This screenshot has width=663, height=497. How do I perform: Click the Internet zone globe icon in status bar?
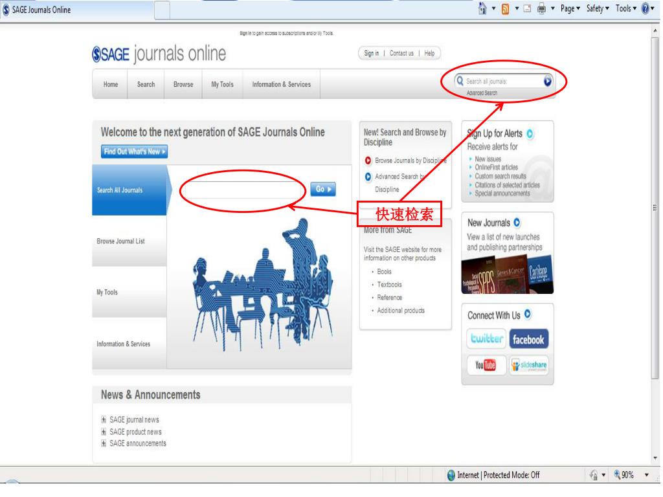point(451,476)
